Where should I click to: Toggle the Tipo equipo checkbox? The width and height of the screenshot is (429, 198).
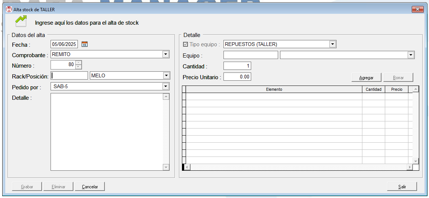185,44
